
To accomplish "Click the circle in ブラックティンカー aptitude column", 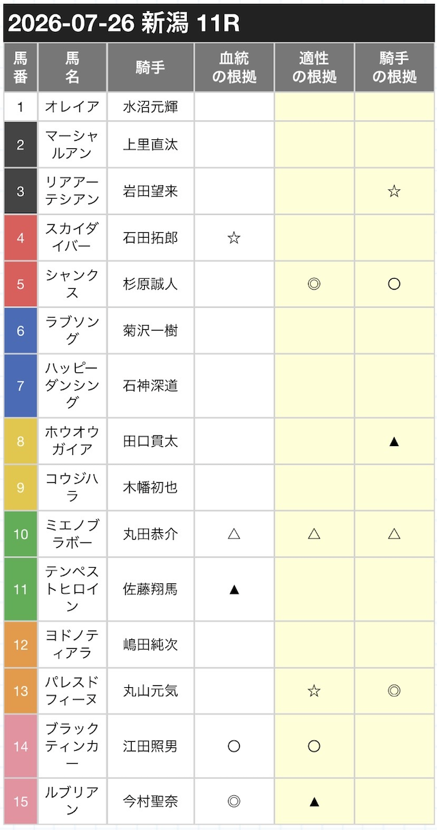I will (x=314, y=746).
